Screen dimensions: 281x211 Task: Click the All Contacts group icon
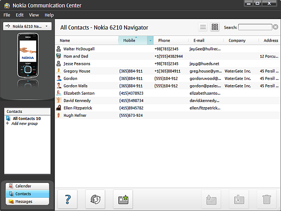point(8,118)
